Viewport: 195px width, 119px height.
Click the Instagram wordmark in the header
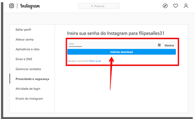point(30,6)
